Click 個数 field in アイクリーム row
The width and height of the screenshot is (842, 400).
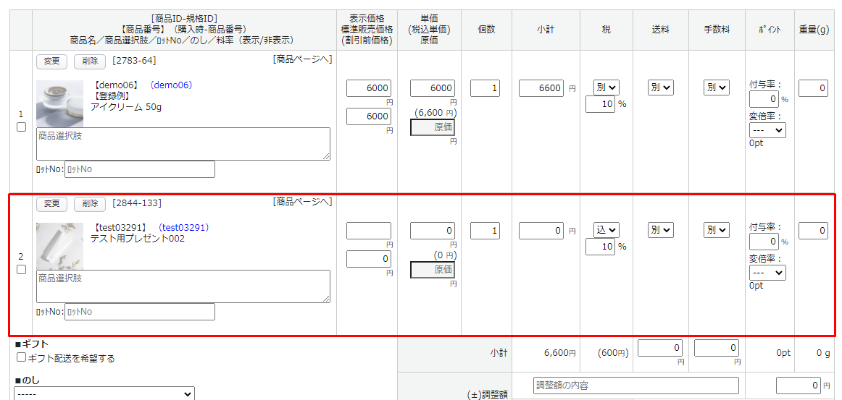click(x=485, y=88)
